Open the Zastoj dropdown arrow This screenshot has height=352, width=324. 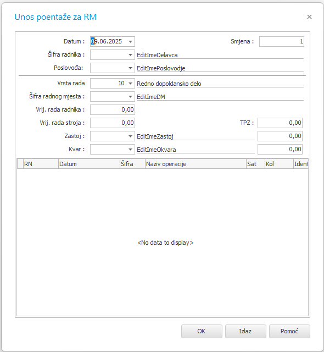(130, 136)
